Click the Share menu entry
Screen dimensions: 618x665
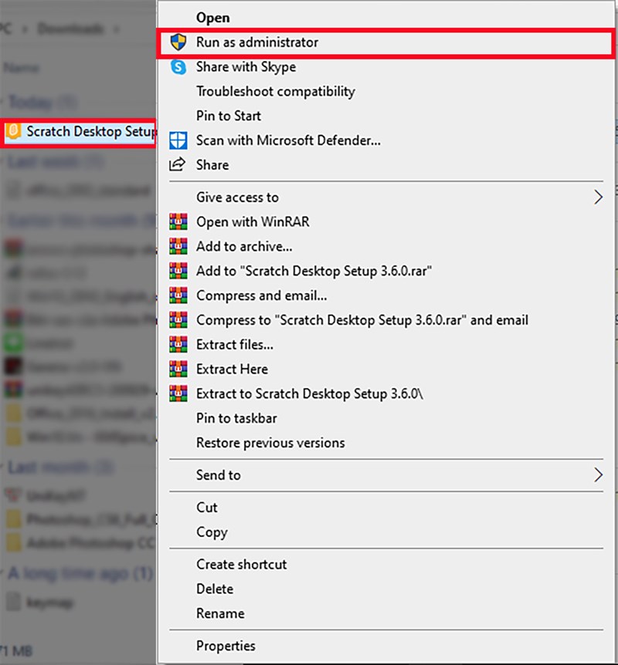[385, 165]
